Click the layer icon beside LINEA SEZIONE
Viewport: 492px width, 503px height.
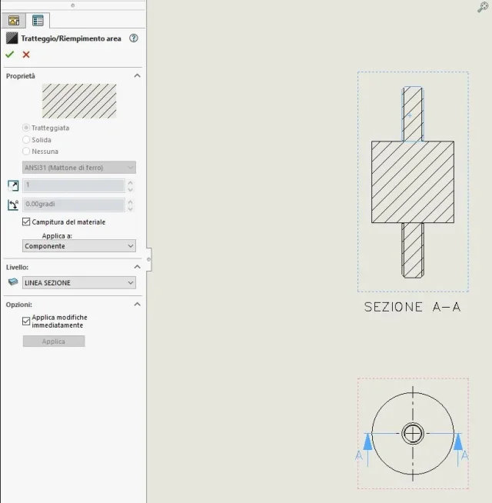click(13, 282)
